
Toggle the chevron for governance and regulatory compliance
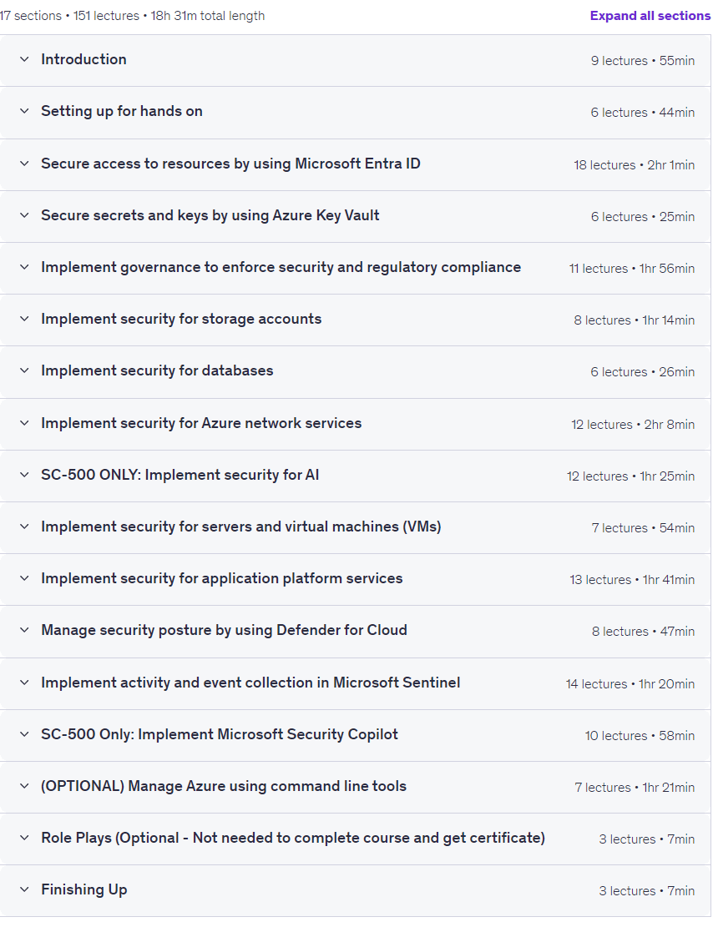pos(24,267)
